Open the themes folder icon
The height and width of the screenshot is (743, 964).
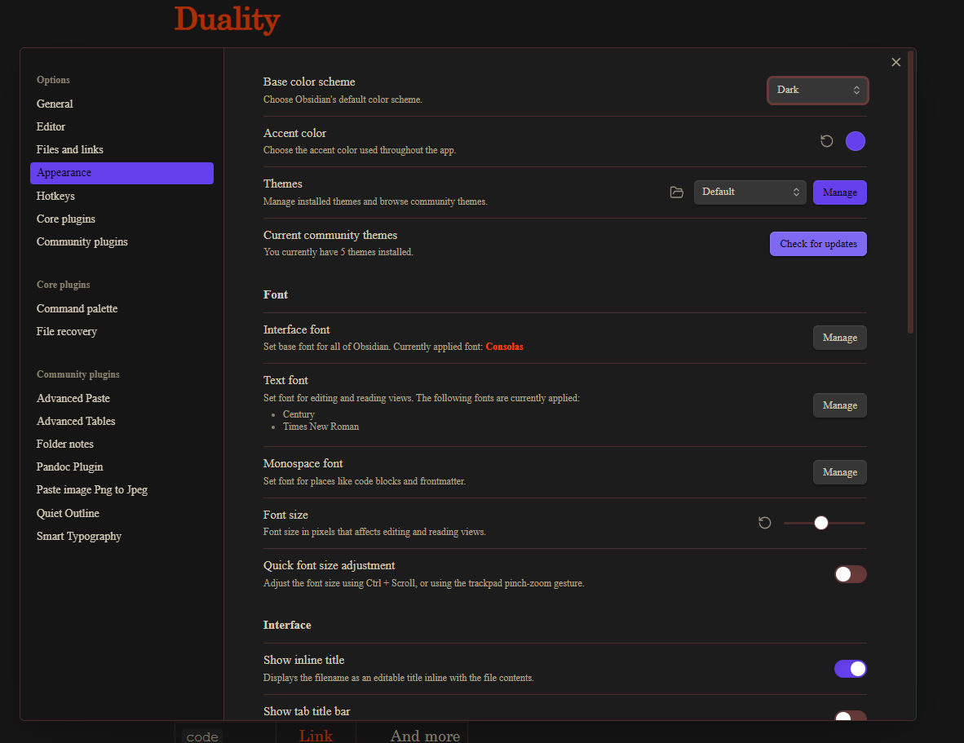tap(676, 192)
